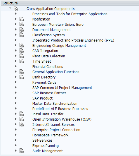Image resolution: width=139 pixels, height=156 pixels.
Task: Select European Monetary Union: Euro entry
Action: coord(58,25)
